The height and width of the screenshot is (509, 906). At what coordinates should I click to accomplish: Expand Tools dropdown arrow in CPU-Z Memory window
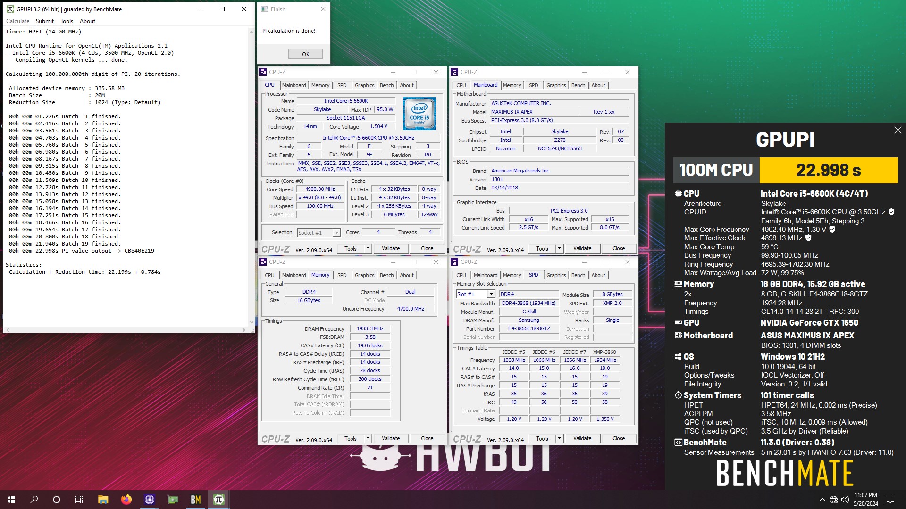point(368,438)
